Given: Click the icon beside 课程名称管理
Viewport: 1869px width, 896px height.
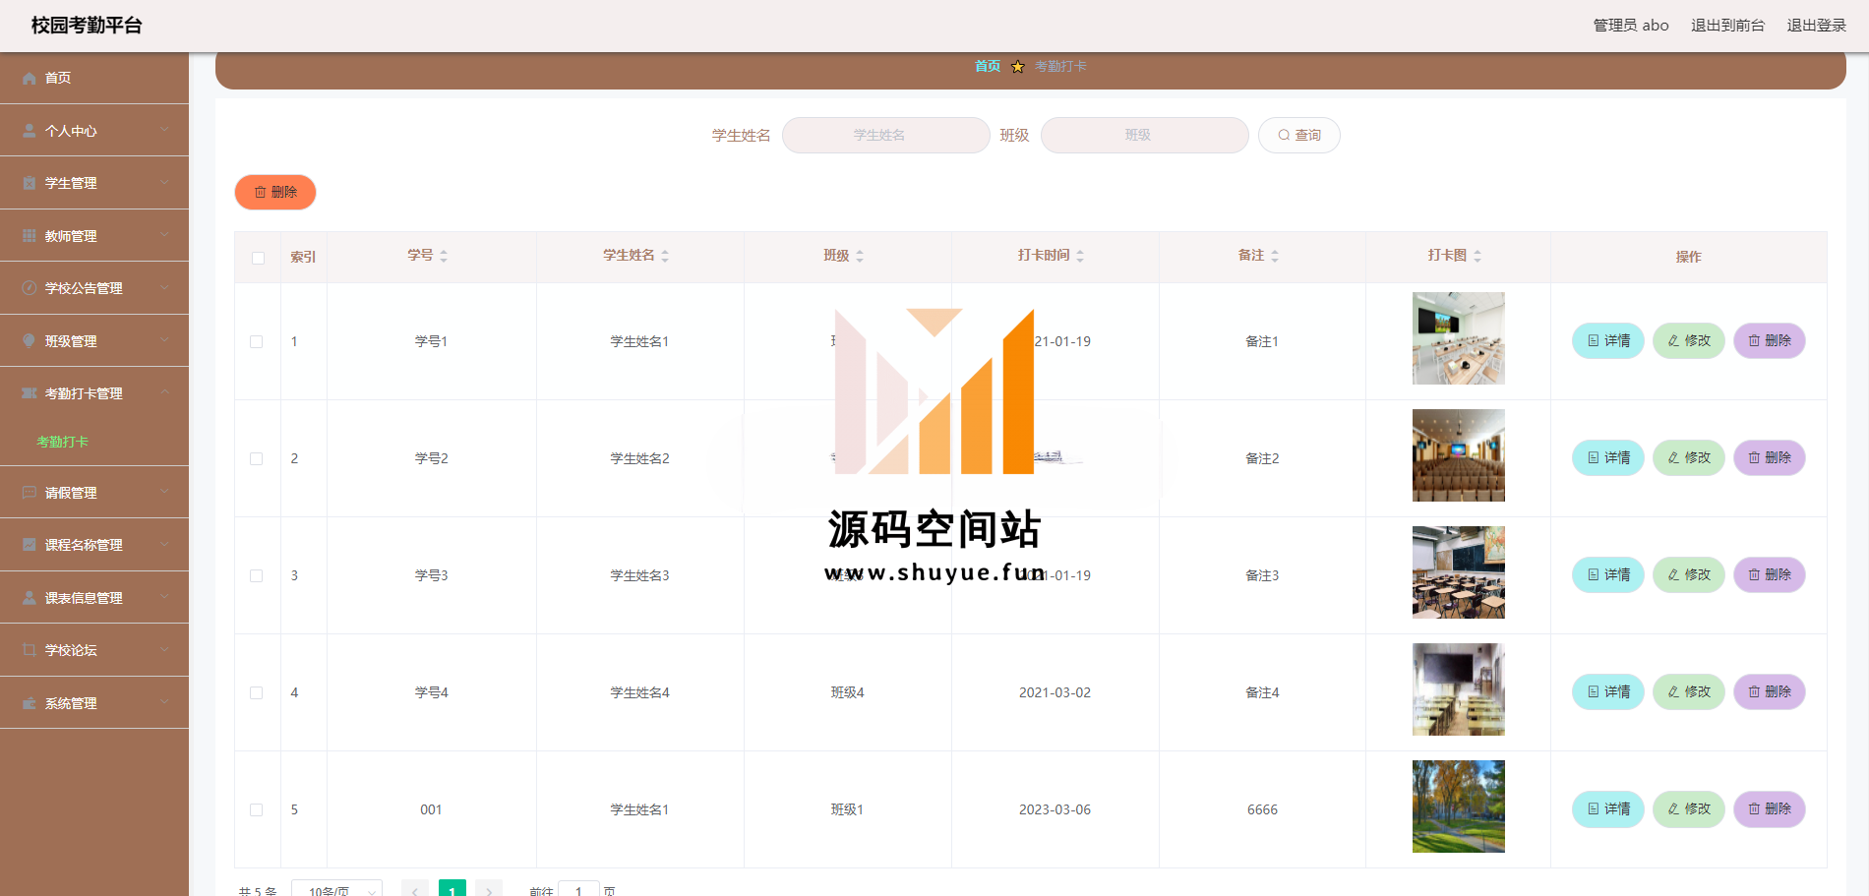Looking at the screenshot, I should point(30,545).
